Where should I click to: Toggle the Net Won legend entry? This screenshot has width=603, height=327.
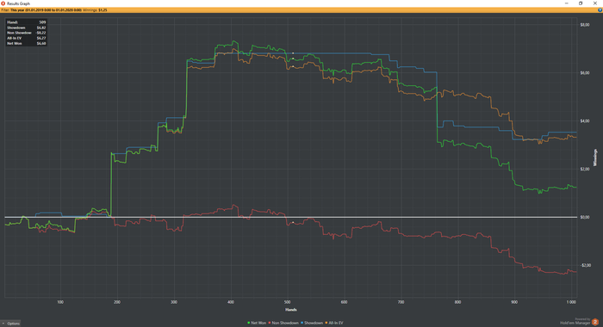[258, 323]
